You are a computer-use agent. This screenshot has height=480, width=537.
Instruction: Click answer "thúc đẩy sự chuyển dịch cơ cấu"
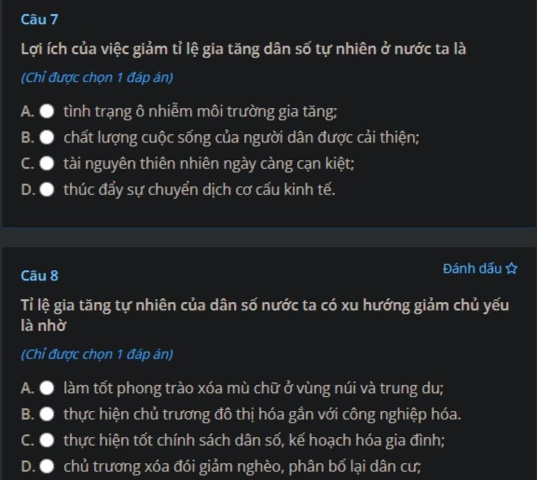point(199,190)
